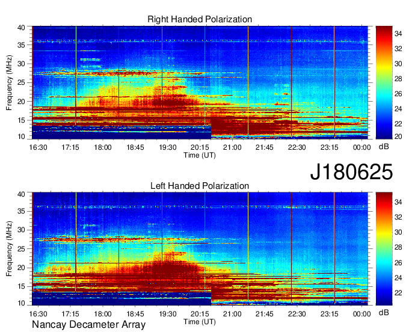
Task: Click 32 dB tick on Right Handed colorbar
Action: [398, 49]
